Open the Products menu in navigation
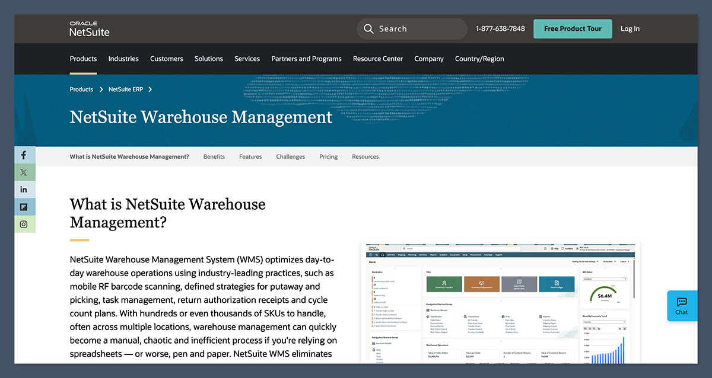 coord(83,59)
